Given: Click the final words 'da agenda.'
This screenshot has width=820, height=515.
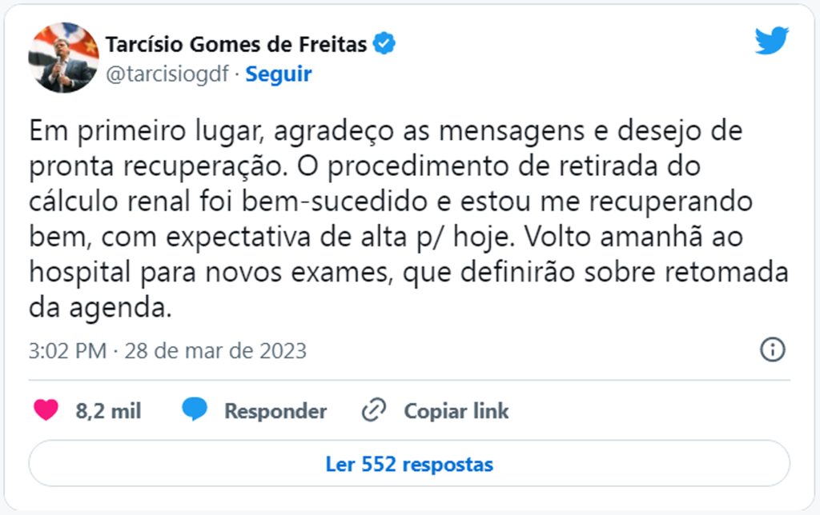Looking at the screenshot, I should [100, 308].
